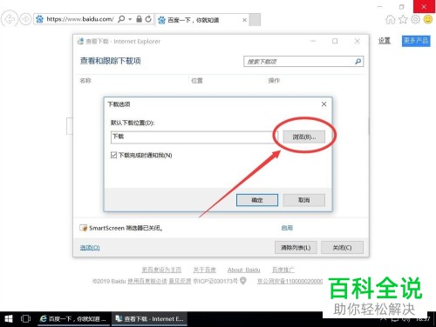Close the 下载选项 dialog with the X

(x=324, y=104)
